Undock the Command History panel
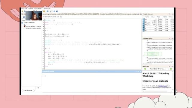Image resolution: width=192 pixels, height=108 pixels. coord(171,38)
